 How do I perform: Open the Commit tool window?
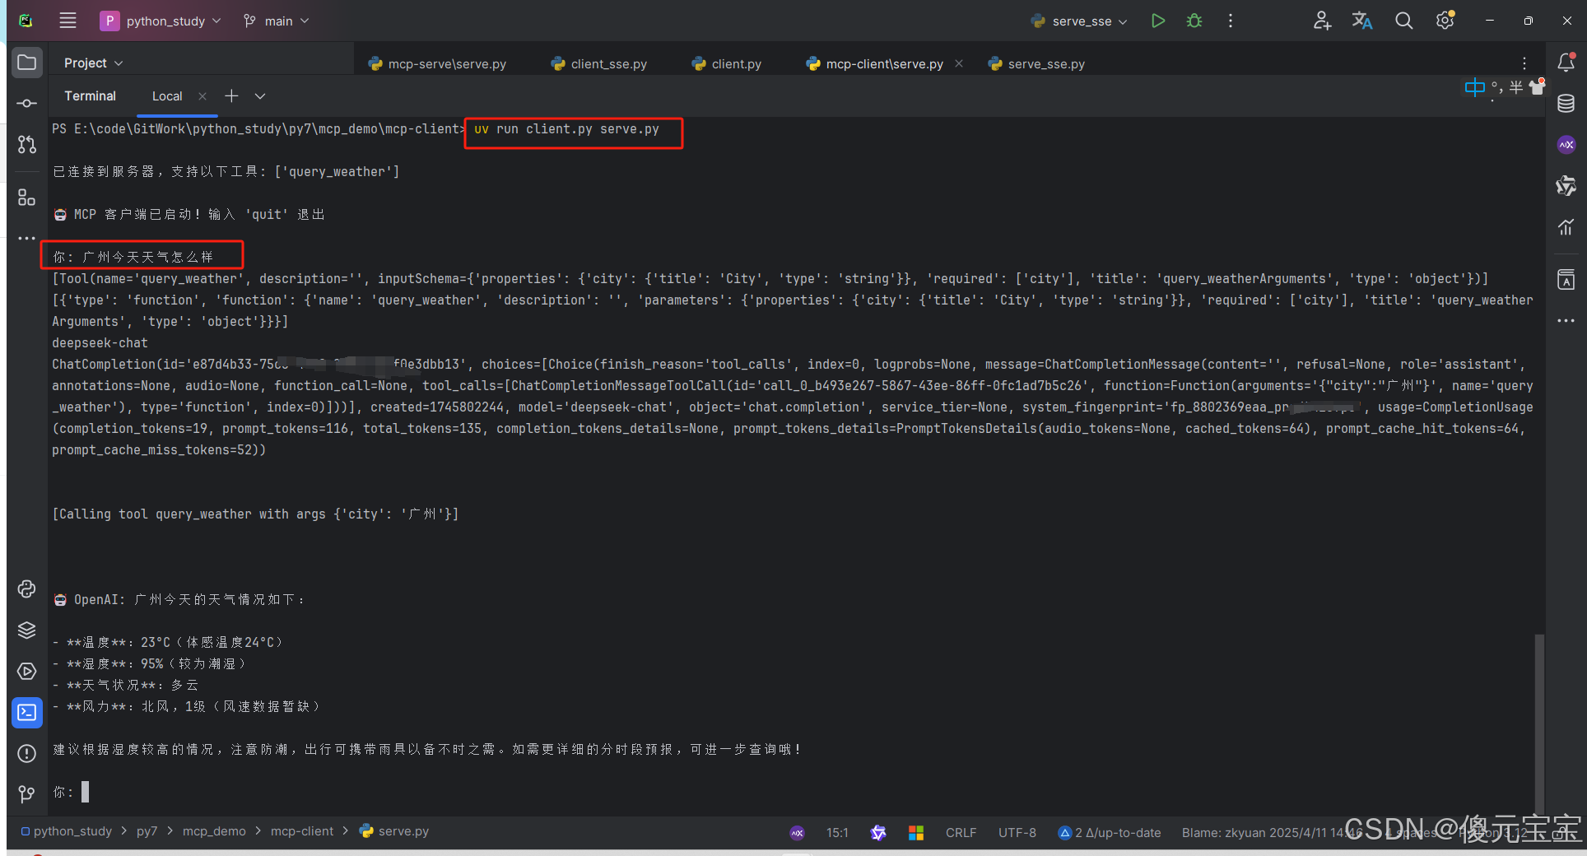pos(26,103)
